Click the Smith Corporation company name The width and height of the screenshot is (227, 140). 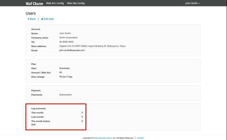pos(68,38)
